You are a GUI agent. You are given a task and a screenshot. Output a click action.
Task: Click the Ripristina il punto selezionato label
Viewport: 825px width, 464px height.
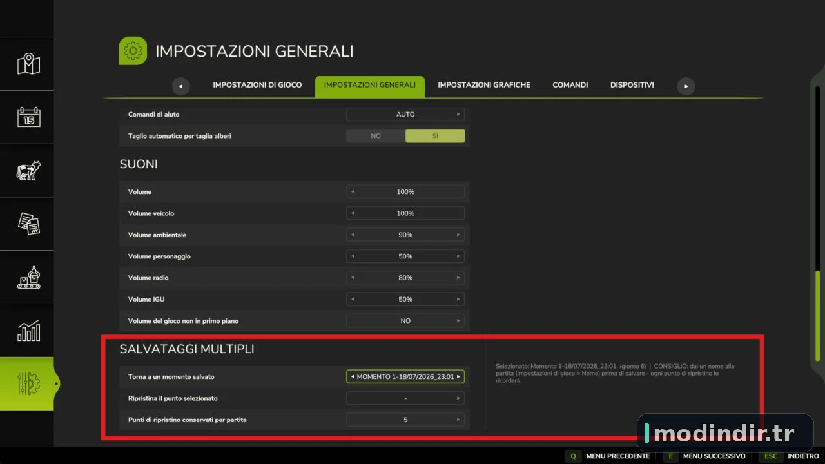[x=173, y=398]
